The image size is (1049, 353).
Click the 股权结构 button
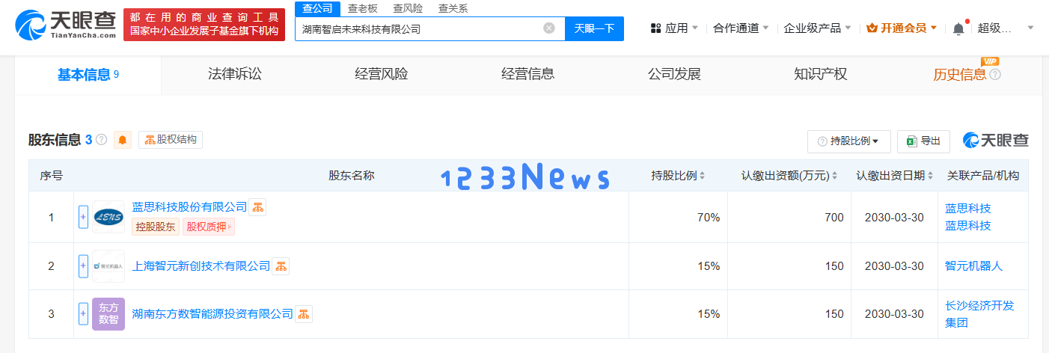171,140
